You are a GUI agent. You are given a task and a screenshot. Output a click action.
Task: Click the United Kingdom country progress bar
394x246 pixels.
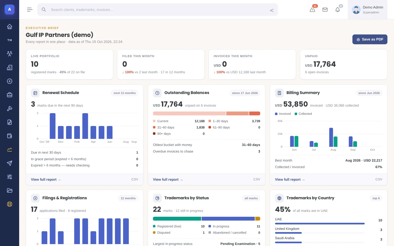(x=320, y=233)
